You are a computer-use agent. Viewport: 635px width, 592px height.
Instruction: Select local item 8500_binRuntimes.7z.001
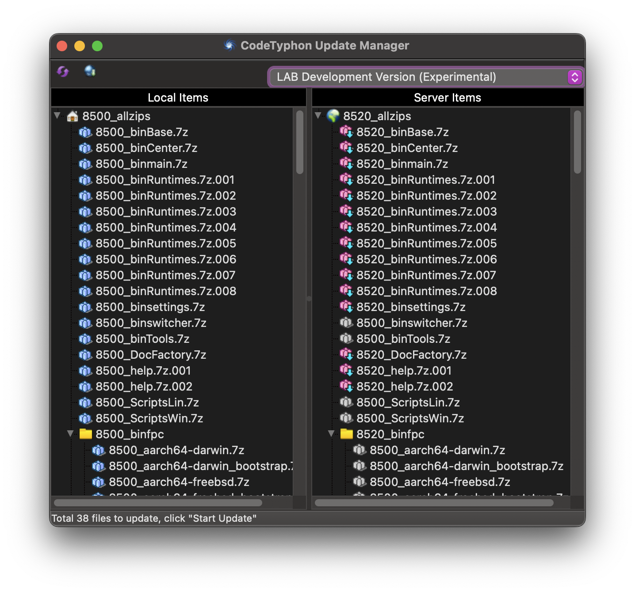coord(165,180)
